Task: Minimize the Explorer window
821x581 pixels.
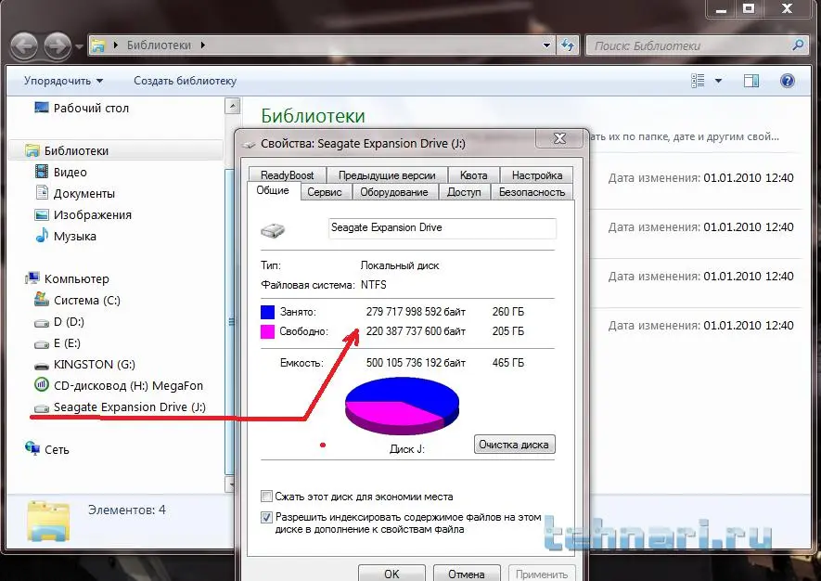Action: [x=721, y=9]
